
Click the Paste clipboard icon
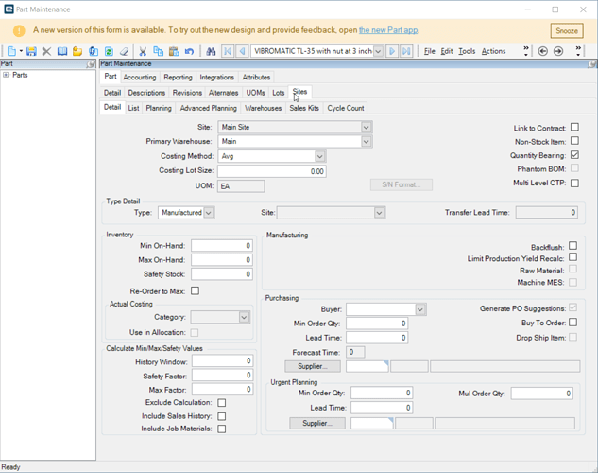pos(174,51)
